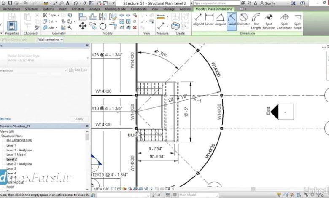
Task: Click the Close Hidden Windows icon
Action: 99,3
